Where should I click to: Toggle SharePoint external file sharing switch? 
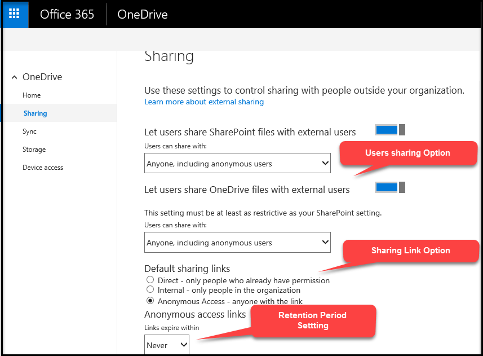coord(390,130)
